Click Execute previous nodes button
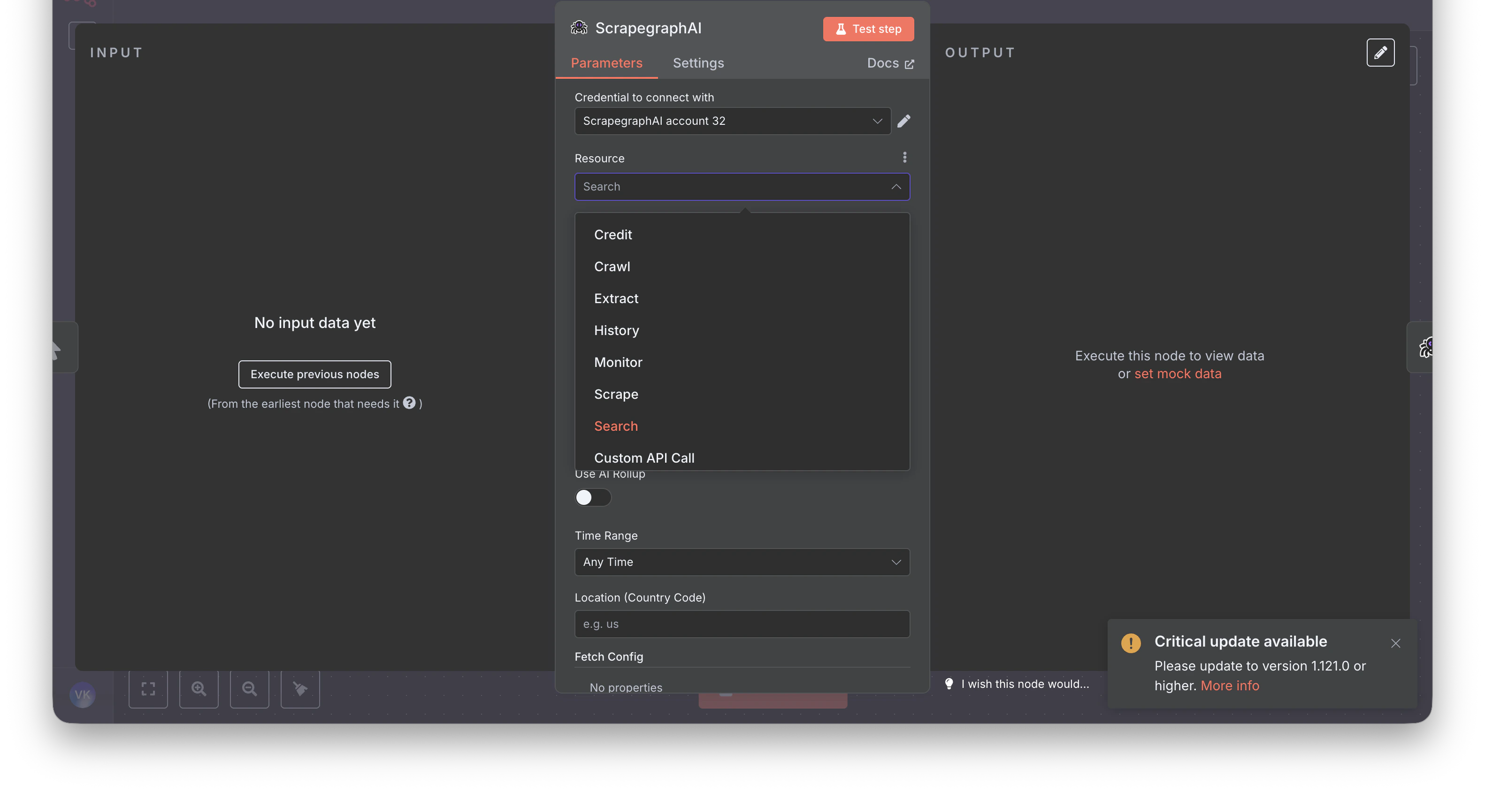The image size is (1485, 793). [315, 374]
